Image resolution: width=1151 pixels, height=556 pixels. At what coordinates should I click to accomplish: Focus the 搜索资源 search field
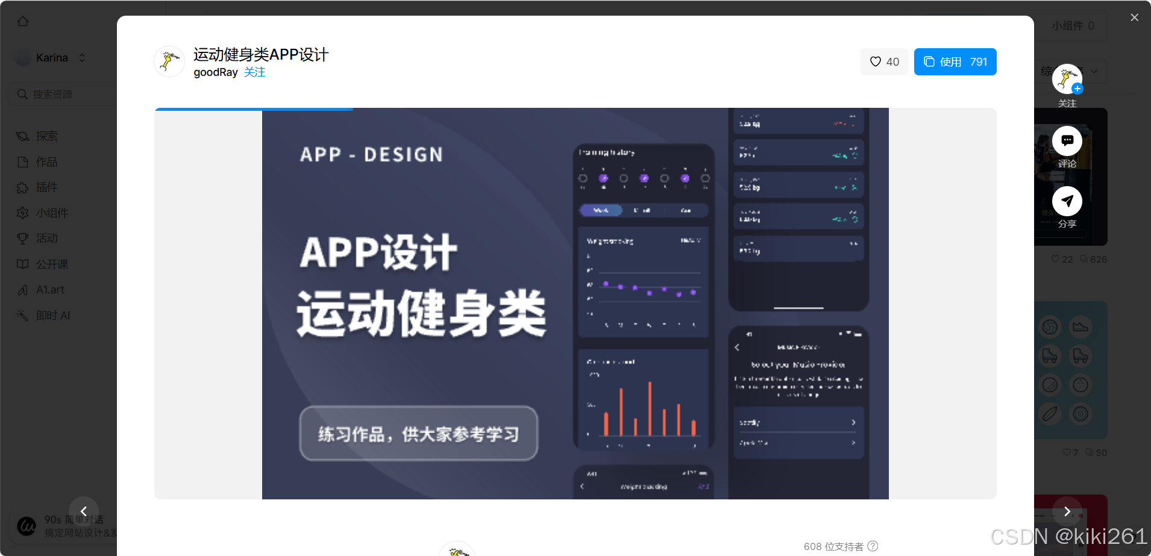tap(63, 95)
